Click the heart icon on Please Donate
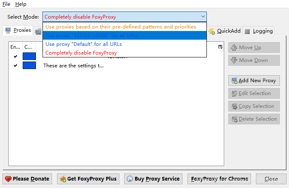 click(8, 179)
